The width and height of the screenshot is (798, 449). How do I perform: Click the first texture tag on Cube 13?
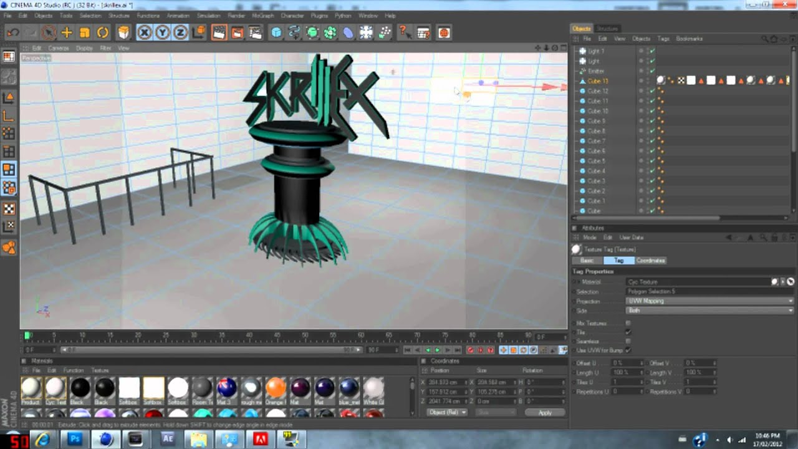(x=661, y=80)
